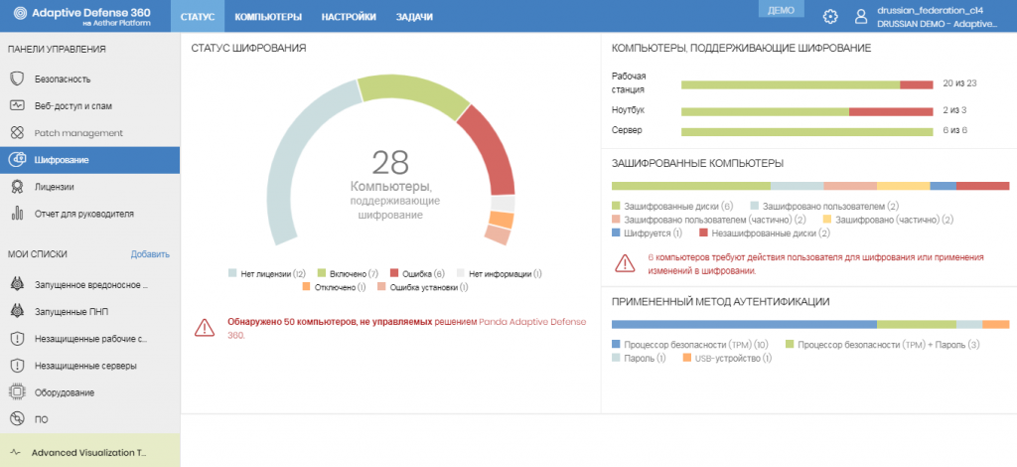This screenshot has height=467, width=1017.
Task: Click the icon beside Веб-доступ и спам
Action: [x=18, y=105]
